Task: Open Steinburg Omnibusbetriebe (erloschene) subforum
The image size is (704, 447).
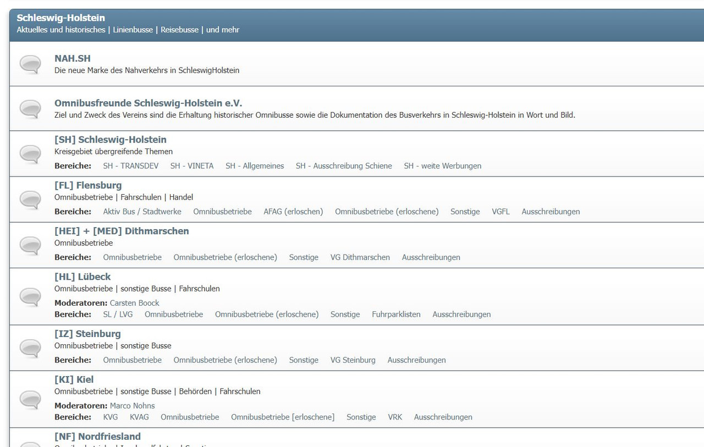Action: click(x=226, y=360)
